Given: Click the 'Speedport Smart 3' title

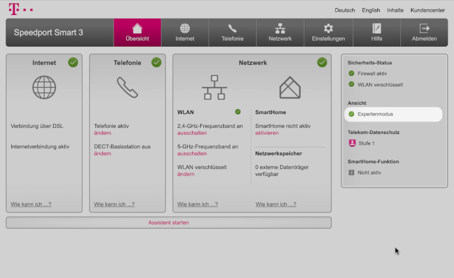Looking at the screenshot, I should 49,32.
